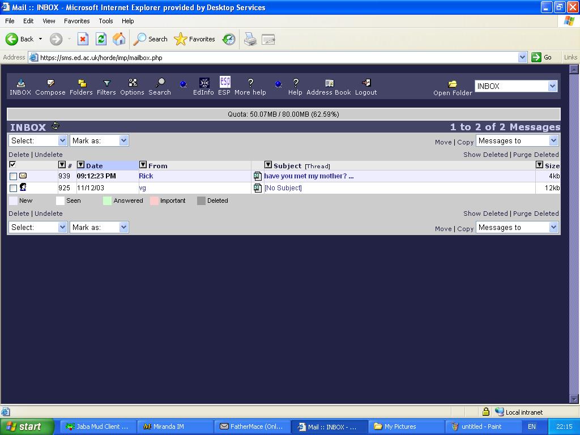The height and width of the screenshot is (435, 580).
Task: Click the browser History icon
Action: 229,39
